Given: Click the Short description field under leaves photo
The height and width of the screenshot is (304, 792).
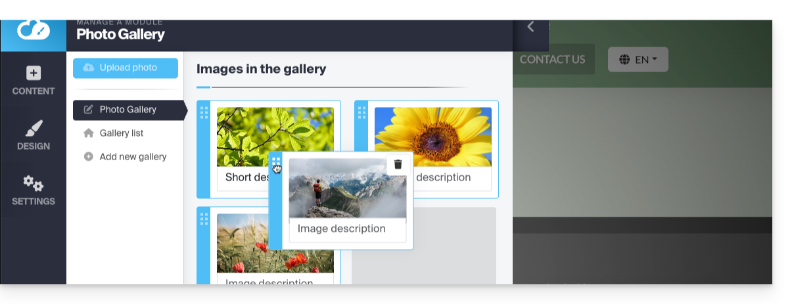Looking at the screenshot, I should (x=243, y=178).
